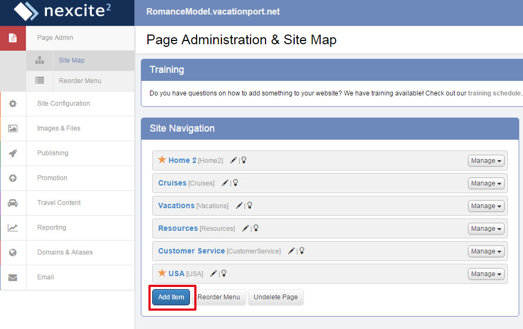523x329 pixels.
Task: Click the Travel Content car icon
Action: click(x=12, y=203)
